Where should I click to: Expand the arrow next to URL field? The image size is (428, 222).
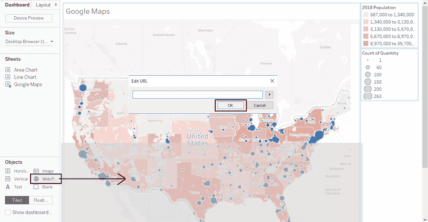click(270, 94)
